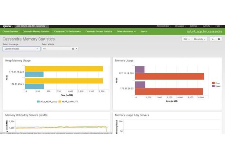The width and height of the screenshot is (225, 159).
Task: Open Cassandra Process Statistics tab
Action: [x=99, y=32]
